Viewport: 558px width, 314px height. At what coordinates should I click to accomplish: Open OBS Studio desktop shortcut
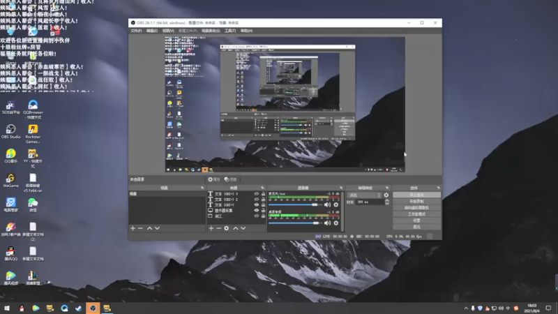tap(10, 131)
